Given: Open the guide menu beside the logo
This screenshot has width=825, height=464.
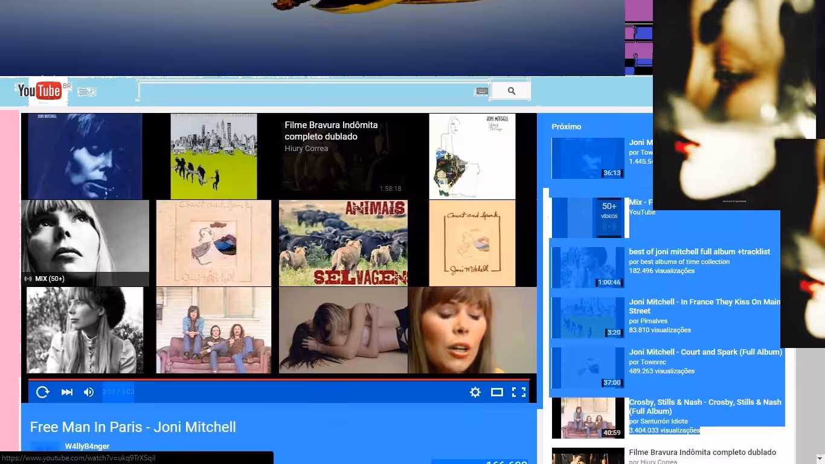Looking at the screenshot, I should pyautogui.click(x=86, y=92).
